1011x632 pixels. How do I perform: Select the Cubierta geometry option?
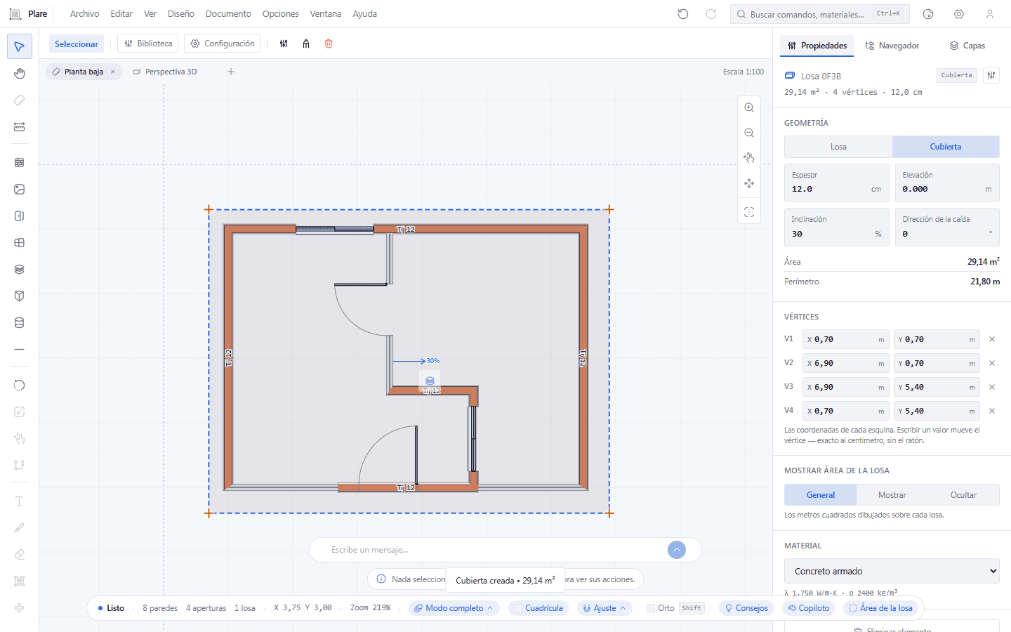pyautogui.click(x=946, y=147)
